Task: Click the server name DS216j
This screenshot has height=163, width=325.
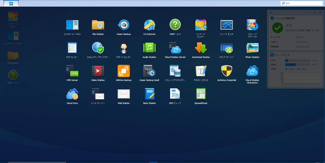Action: (x=299, y=37)
